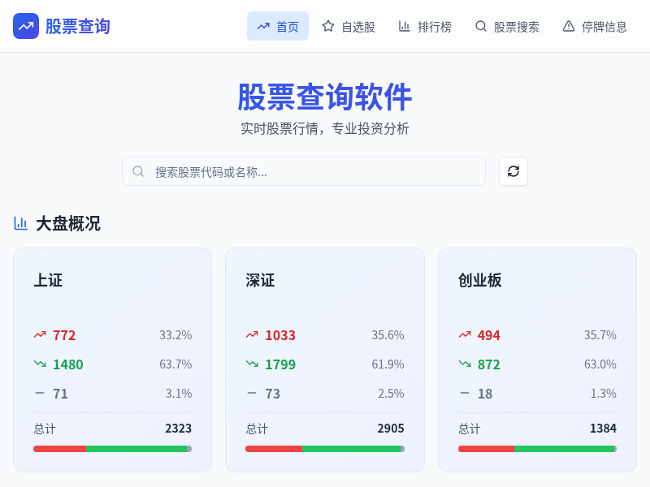The image size is (650, 487).
Task: Click the 上证 card title
Action: pos(48,280)
